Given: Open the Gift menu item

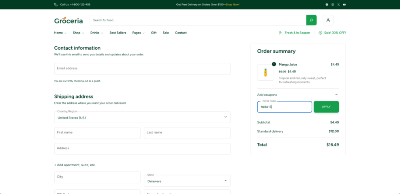Looking at the screenshot, I should 154,33.
